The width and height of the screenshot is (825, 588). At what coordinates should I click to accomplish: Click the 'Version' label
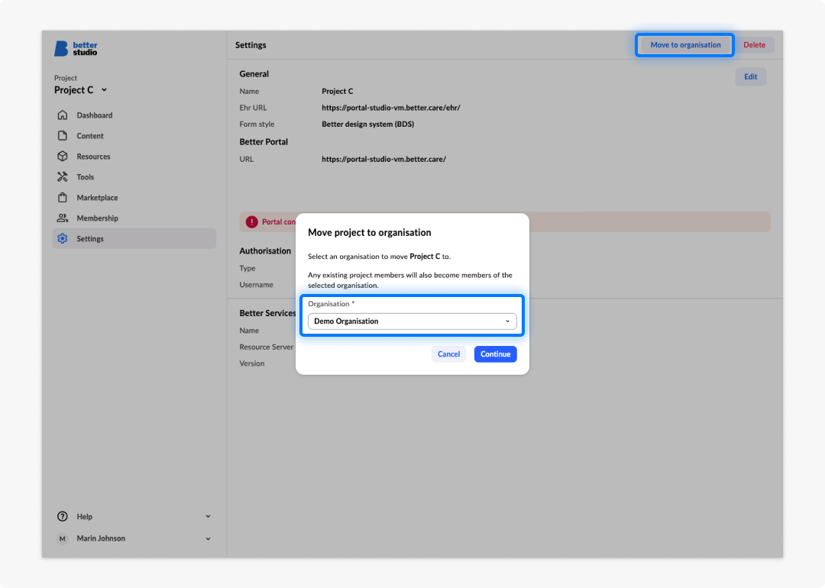pos(252,363)
